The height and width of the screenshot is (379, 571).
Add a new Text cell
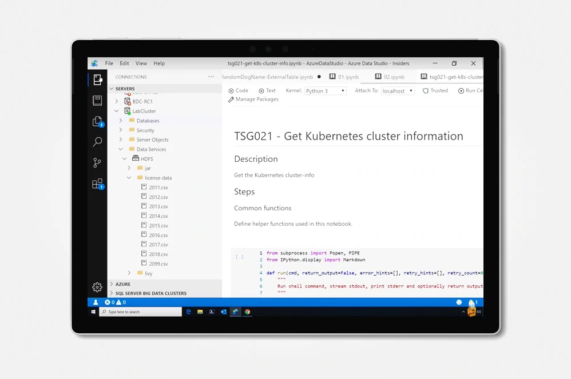(x=267, y=90)
